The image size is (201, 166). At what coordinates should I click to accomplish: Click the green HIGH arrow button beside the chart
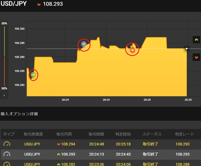pyautogui.click(x=196, y=40)
